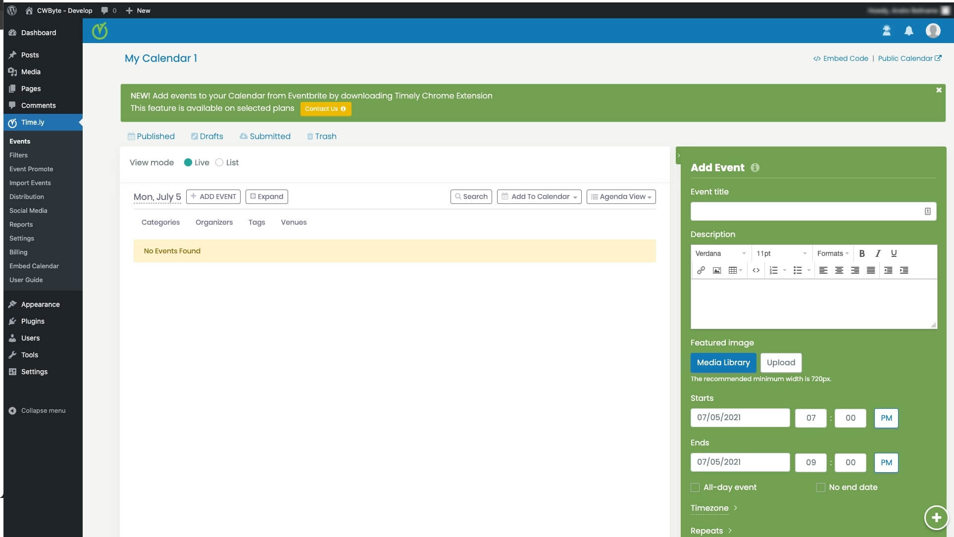Expand the Repeats section
The width and height of the screenshot is (954, 537).
tap(711, 531)
